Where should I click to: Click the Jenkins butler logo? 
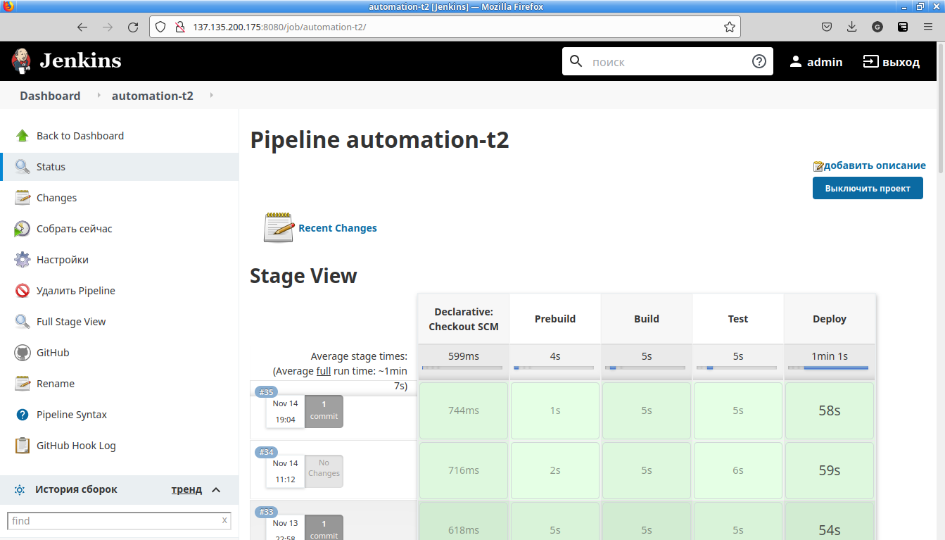click(22, 61)
